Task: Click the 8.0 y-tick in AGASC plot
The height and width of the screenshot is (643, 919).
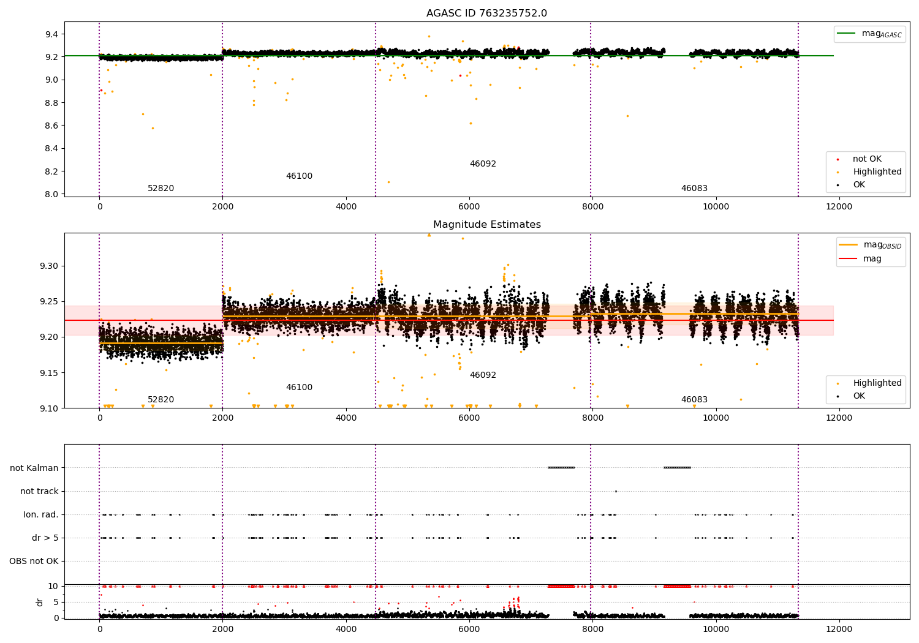Action: point(51,195)
